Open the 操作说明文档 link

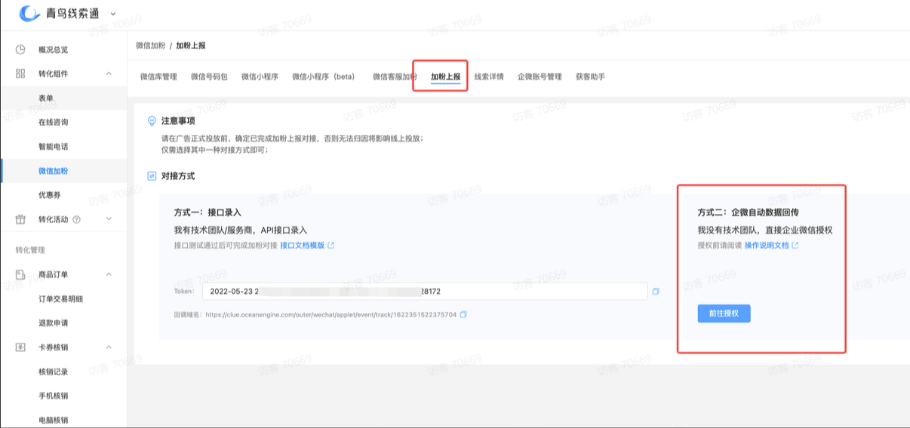click(767, 246)
